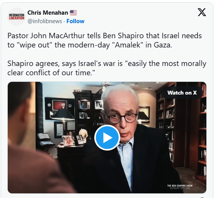Click the US flag emoji
216x198 pixels.
coord(73,13)
